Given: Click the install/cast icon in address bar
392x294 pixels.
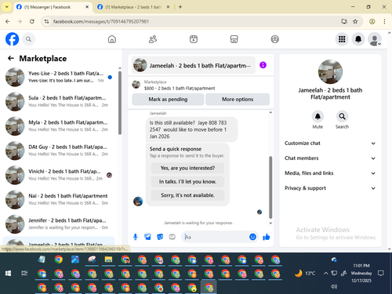Looking at the screenshot, I should click(x=344, y=21).
